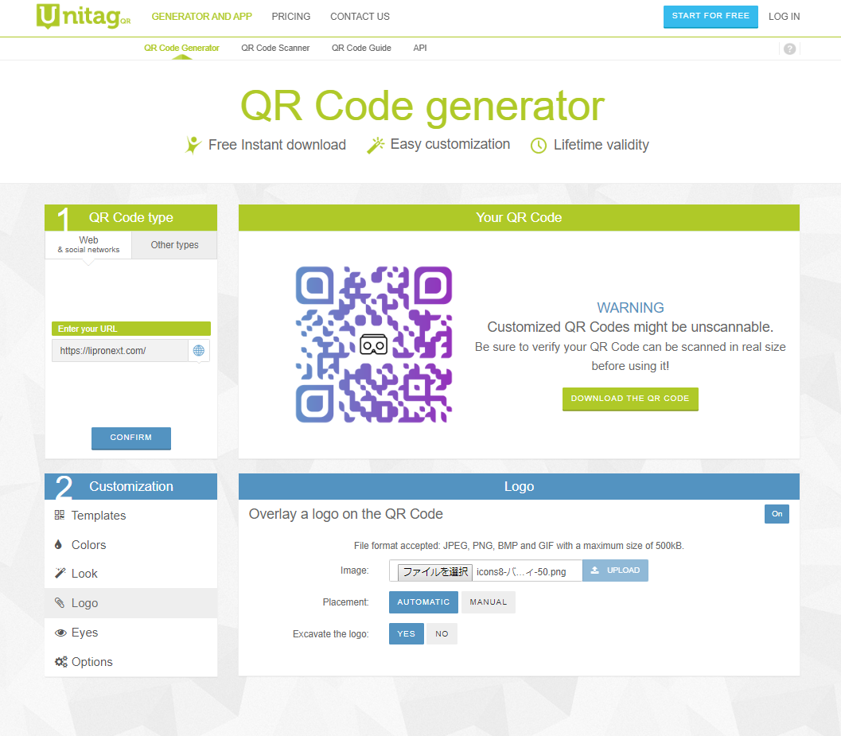Open the Options customization section
The height and width of the screenshot is (736, 841).
pyautogui.click(x=130, y=662)
